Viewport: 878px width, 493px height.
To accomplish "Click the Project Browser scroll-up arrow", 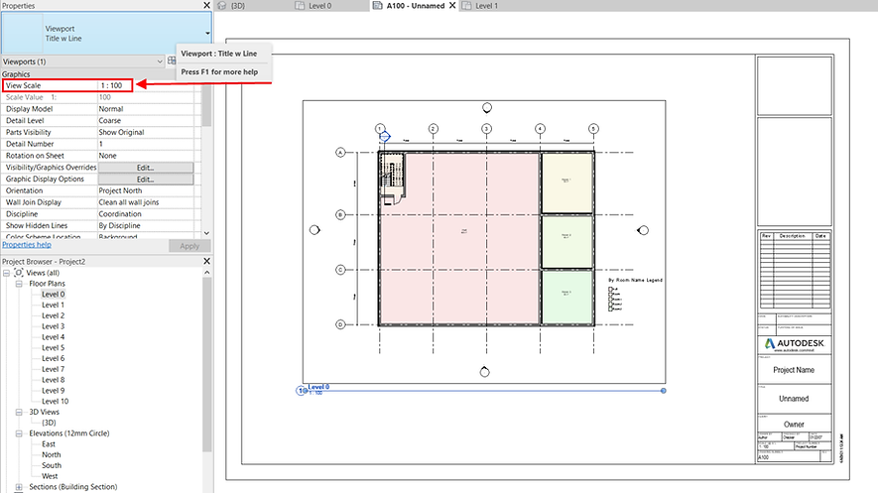I will 207,273.
